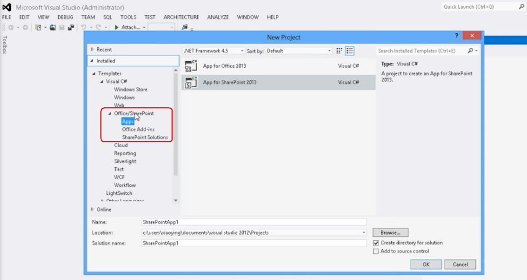Collapse the Office/SharePoint tree node
Viewport: 527px width, 280px height.
[110, 113]
